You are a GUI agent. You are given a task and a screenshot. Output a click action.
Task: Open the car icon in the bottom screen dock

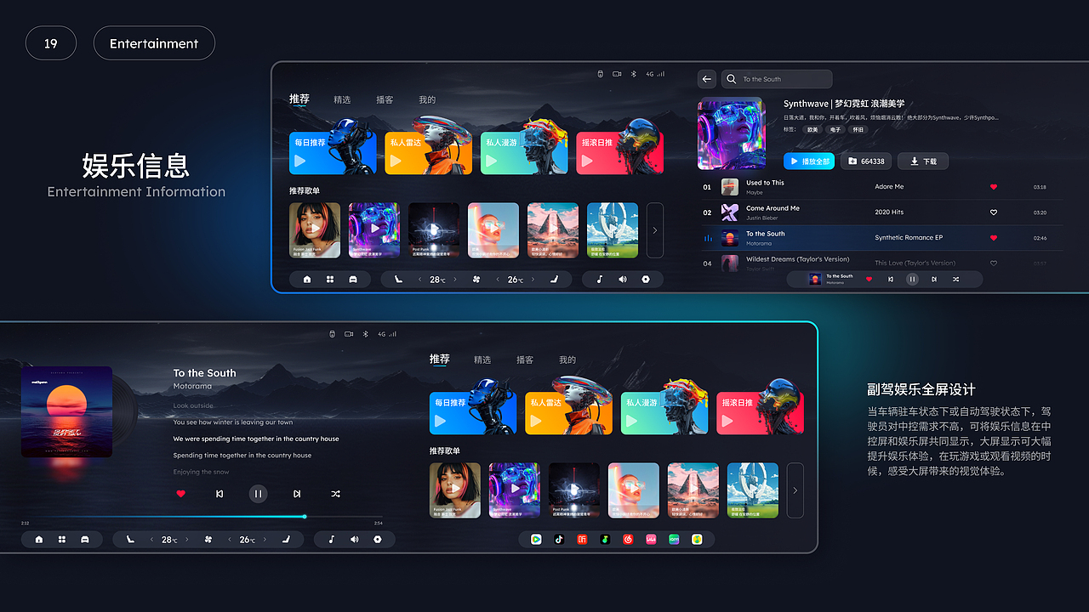point(85,539)
